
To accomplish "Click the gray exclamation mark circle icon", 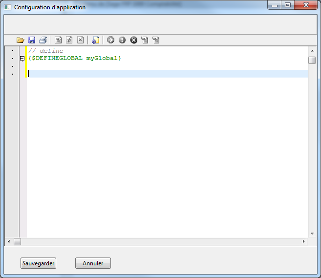I will pos(122,40).
